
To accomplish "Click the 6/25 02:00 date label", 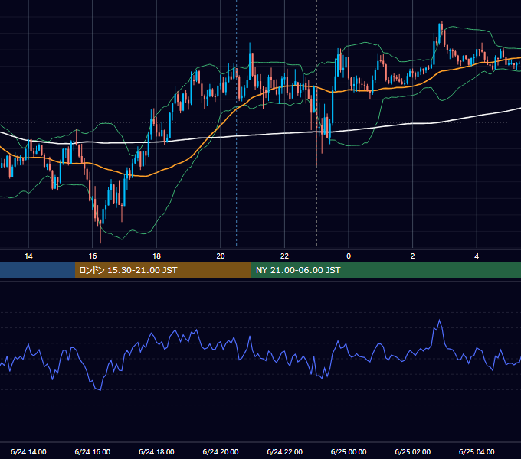I will (x=413, y=451).
